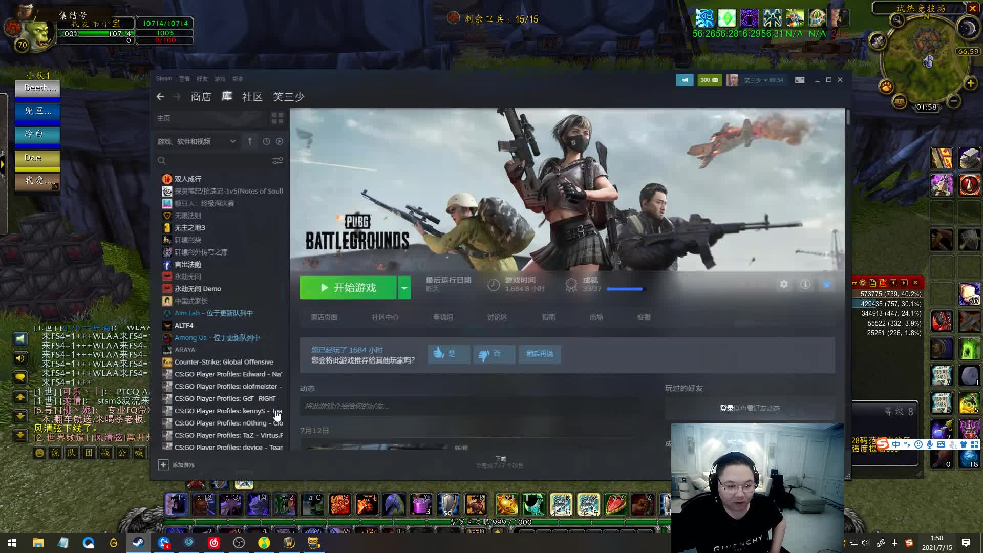983x553 pixels.
Task: Open PUBG 市场 link
Action: tap(596, 317)
